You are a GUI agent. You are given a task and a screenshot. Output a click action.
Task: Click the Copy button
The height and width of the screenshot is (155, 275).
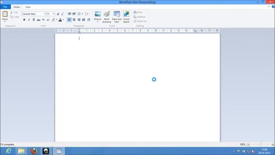pos(15,17)
